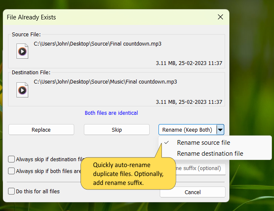Close the File Already Exists dialog
The image size is (274, 211).
click(220, 17)
